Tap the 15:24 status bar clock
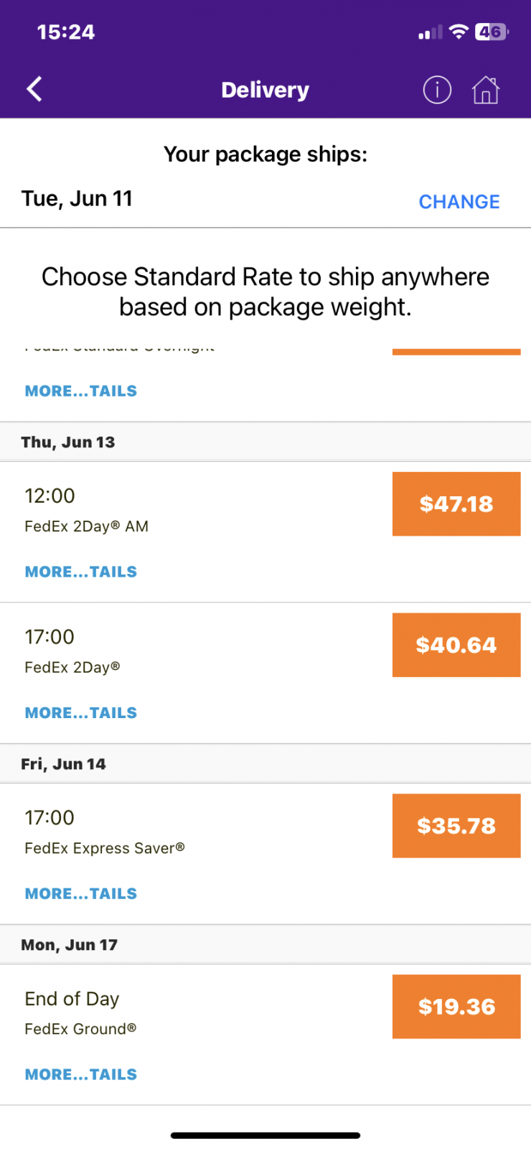 click(65, 32)
